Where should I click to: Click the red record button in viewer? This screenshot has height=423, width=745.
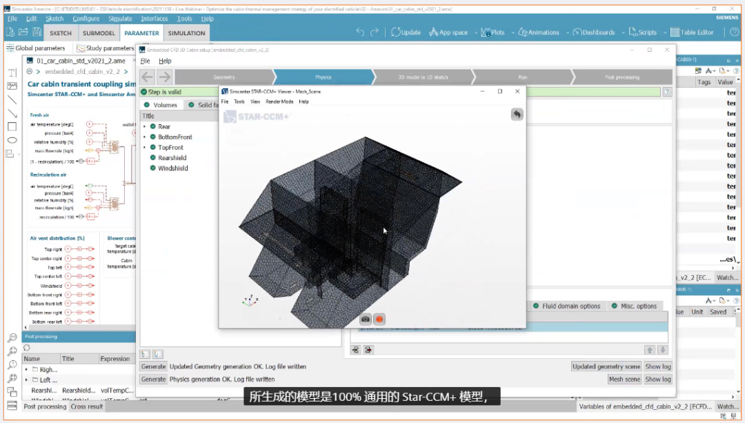click(379, 319)
